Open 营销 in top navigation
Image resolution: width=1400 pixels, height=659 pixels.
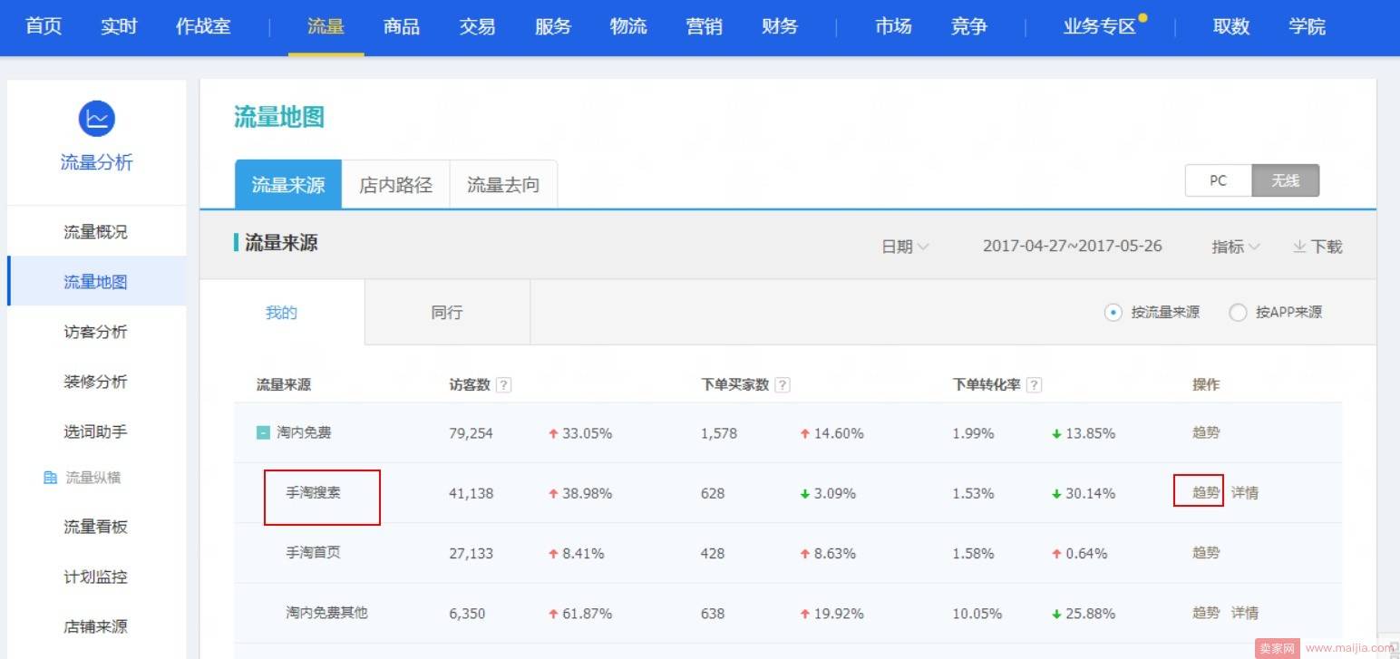pyautogui.click(x=705, y=26)
